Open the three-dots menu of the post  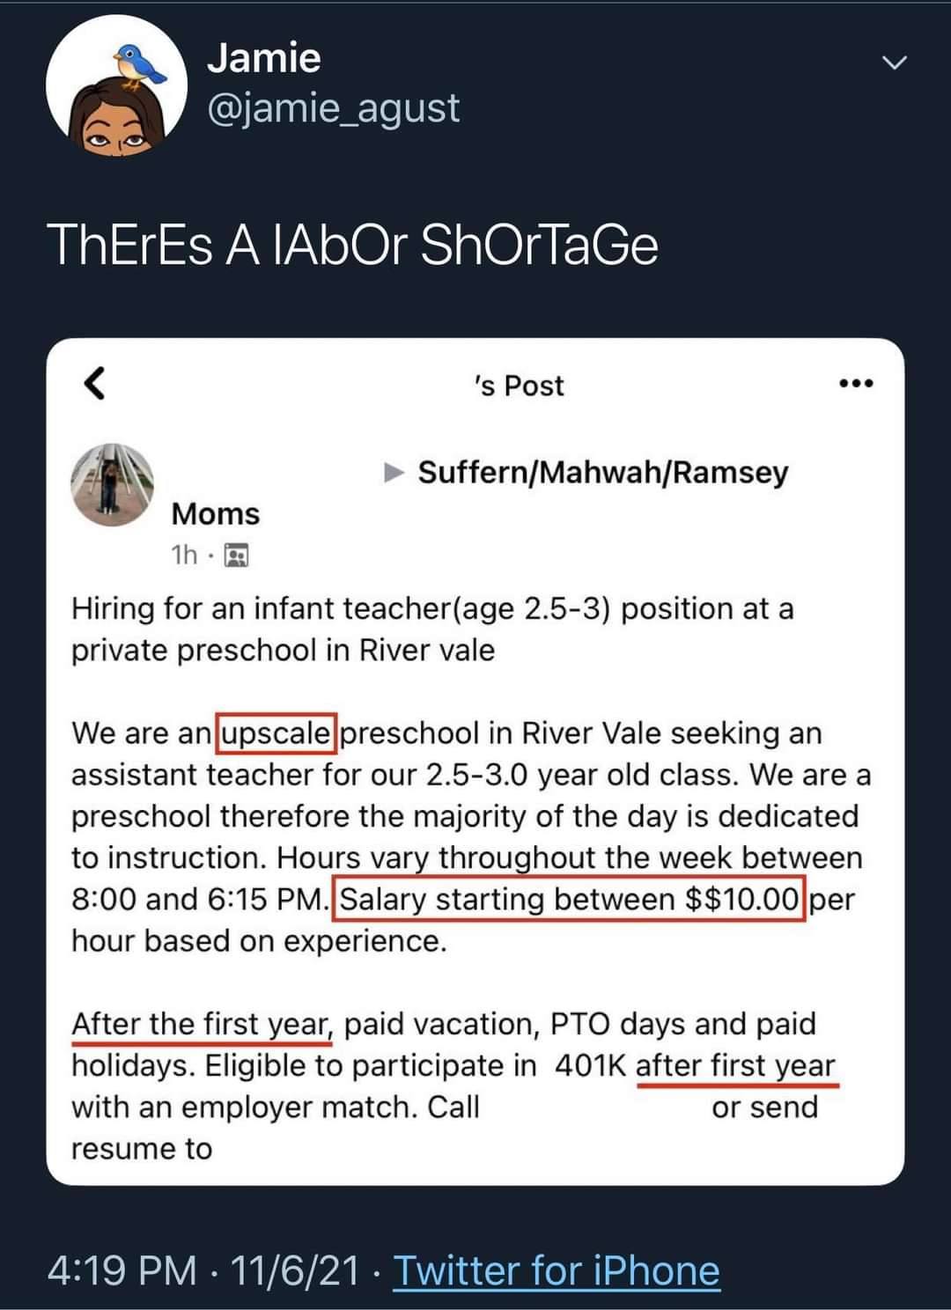pyautogui.click(x=855, y=383)
